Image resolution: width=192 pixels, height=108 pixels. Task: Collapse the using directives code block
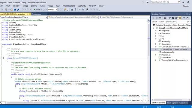tap(1, 23)
